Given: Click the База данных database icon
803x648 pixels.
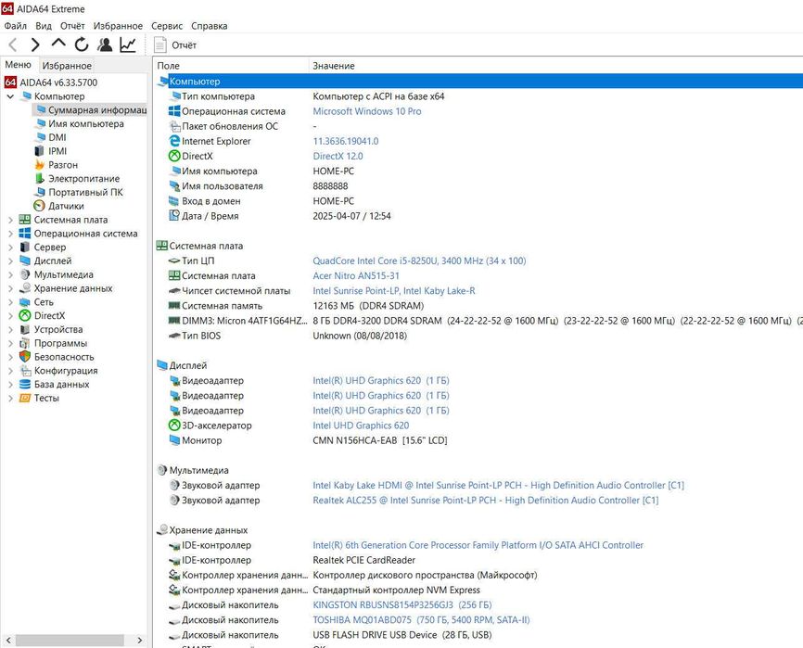Looking at the screenshot, I should tap(25, 385).
